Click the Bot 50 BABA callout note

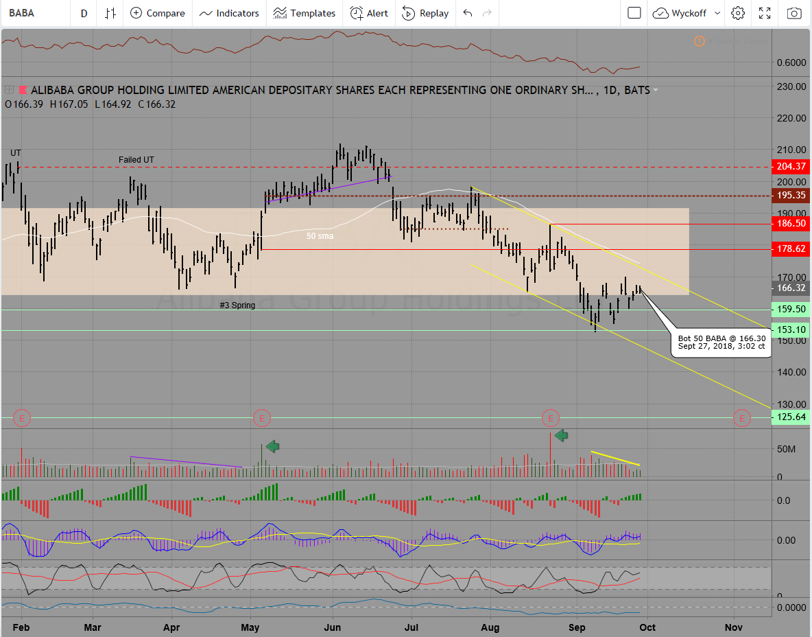pos(720,342)
